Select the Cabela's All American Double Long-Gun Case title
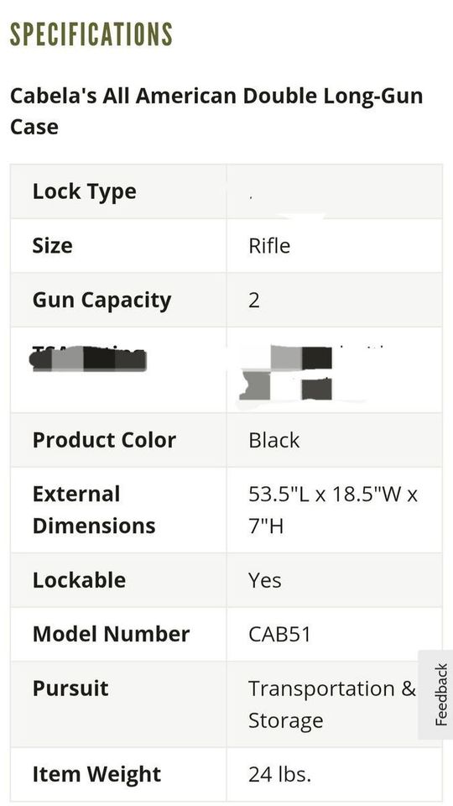 (x=216, y=111)
